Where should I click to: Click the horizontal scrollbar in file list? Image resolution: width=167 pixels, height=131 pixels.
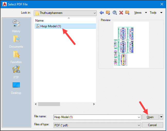click(x=49, y=104)
